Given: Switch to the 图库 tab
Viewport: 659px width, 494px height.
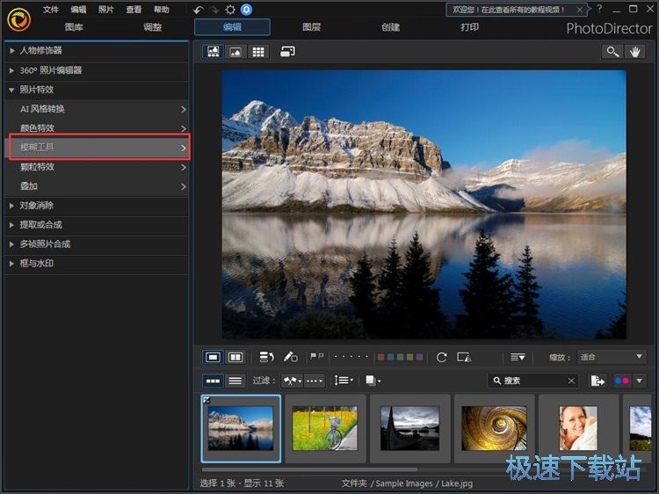Looking at the screenshot, I should (74, 27).
